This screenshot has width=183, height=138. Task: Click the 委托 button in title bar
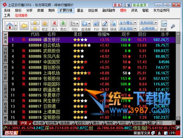coord(117,5)
